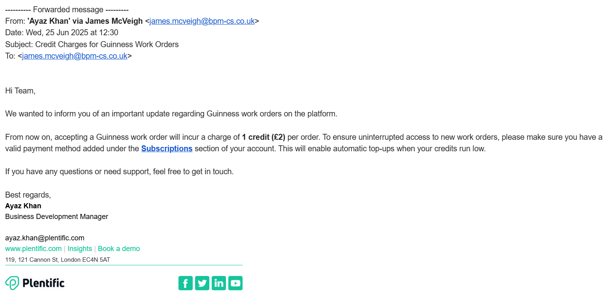This screenshot has height=295, width=609.
Task: Click the Book a demo link
Action: (119, 249)
